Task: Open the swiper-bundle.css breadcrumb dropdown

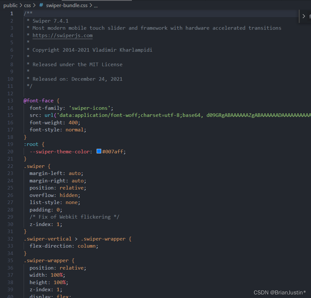Action: (x=66, y=5)
